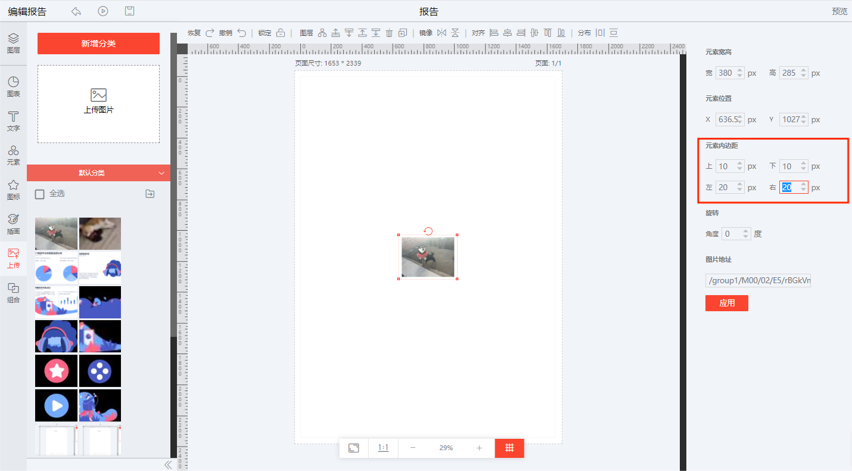Switch to the 文字 text tab
This screenshot has width=852, height=471.
click(x=13, y=120)
